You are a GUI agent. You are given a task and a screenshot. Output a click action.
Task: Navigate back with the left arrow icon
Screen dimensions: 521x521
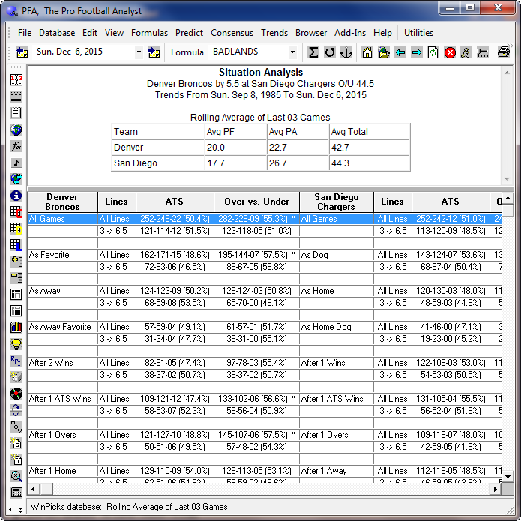point(400,52)
